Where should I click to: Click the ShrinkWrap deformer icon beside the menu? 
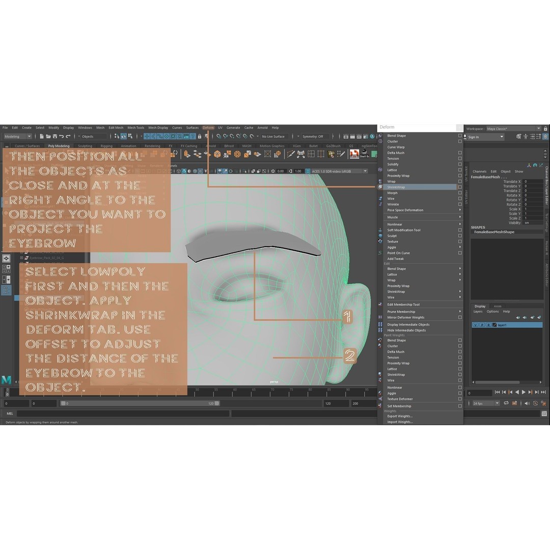tap(380, 187)
